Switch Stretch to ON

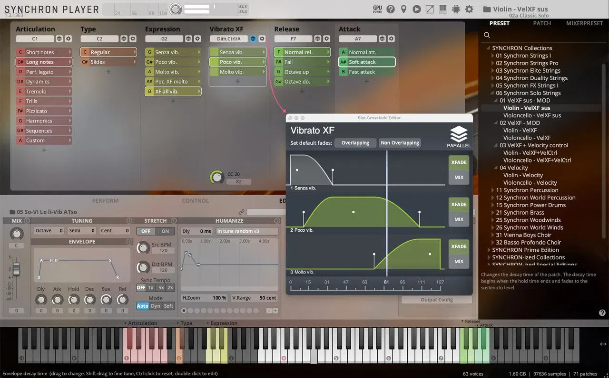pos(165,231)
